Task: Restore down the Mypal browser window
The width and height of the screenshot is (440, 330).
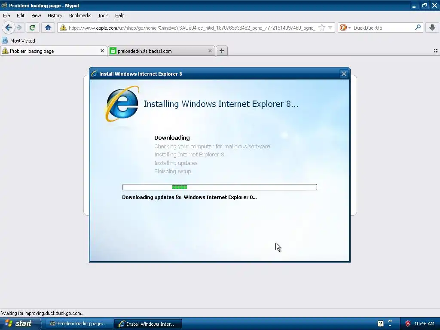Action: pyautogui.click(x=424, y=6)
